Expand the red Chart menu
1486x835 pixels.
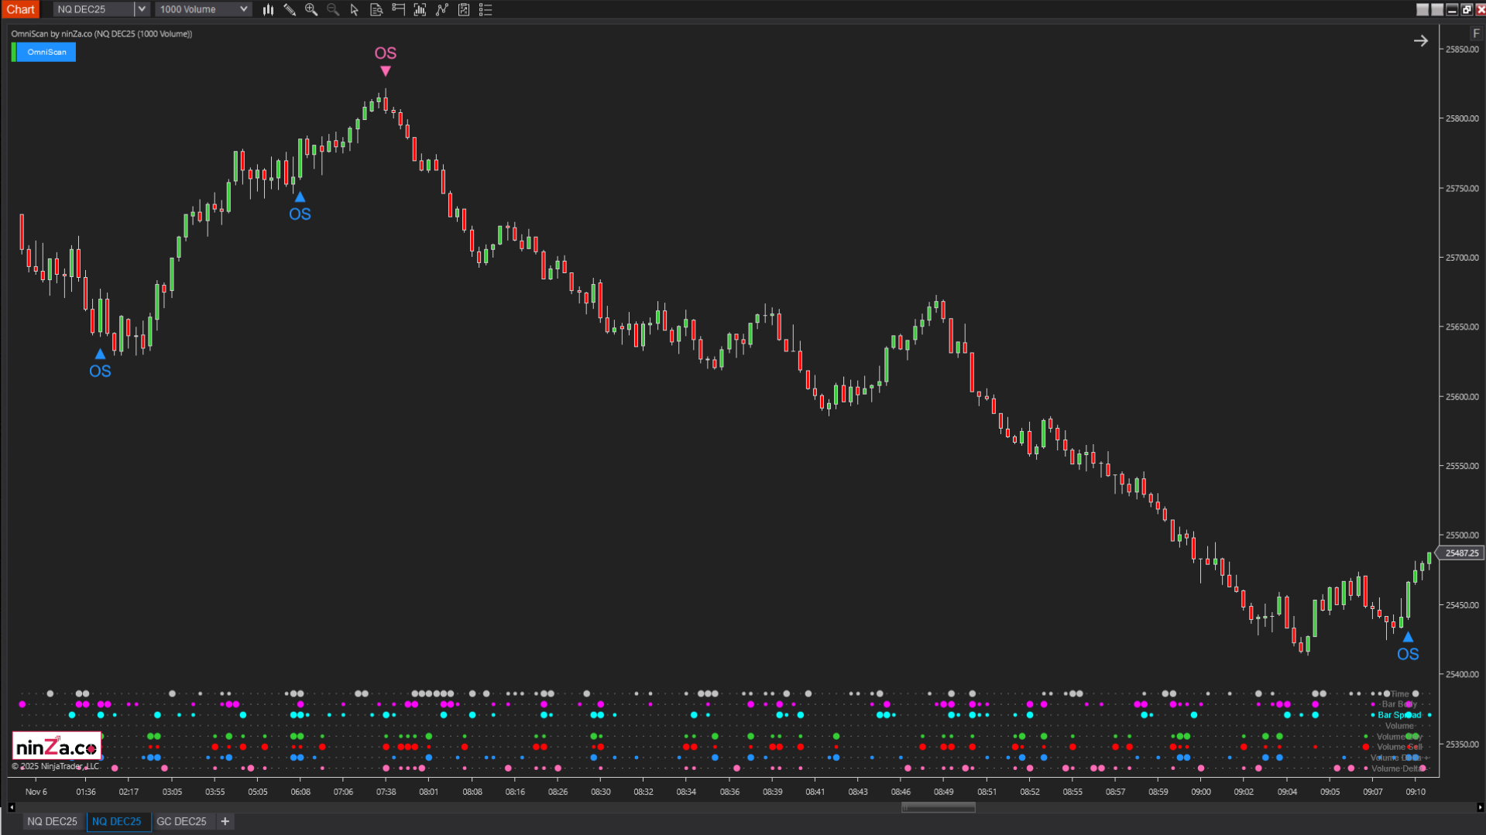click(20, 9)
